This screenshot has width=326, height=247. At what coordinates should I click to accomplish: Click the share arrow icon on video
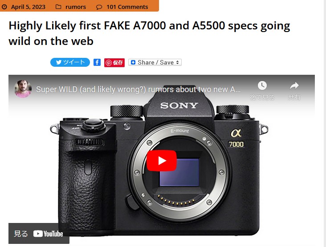(294, 85)
